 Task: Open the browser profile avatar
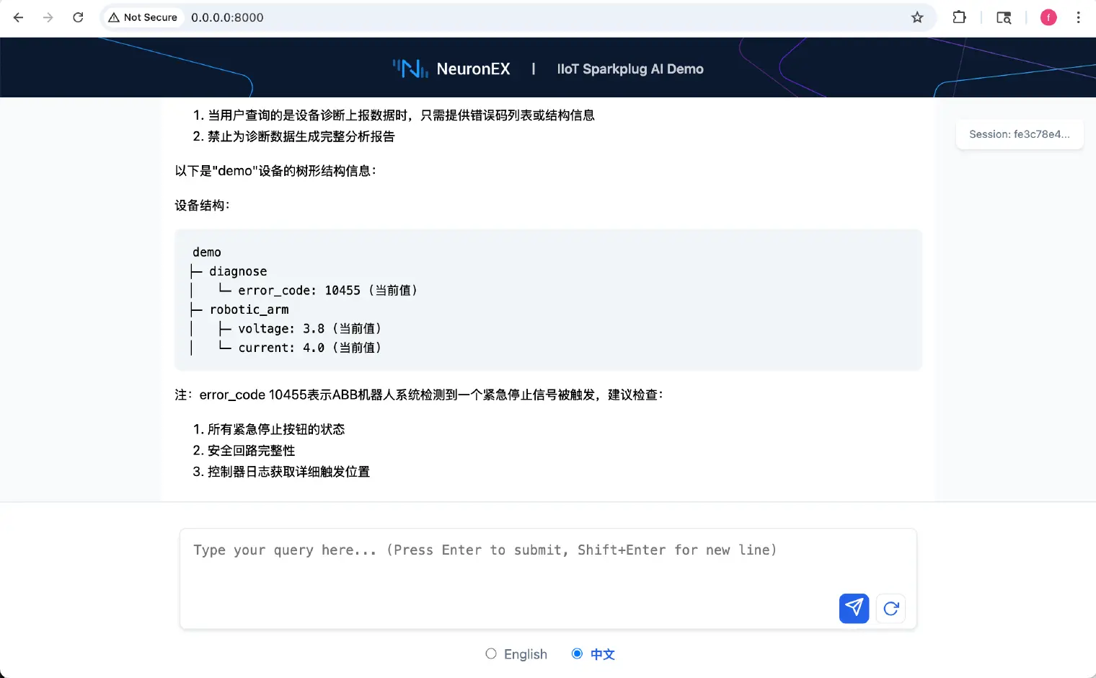1048,17
